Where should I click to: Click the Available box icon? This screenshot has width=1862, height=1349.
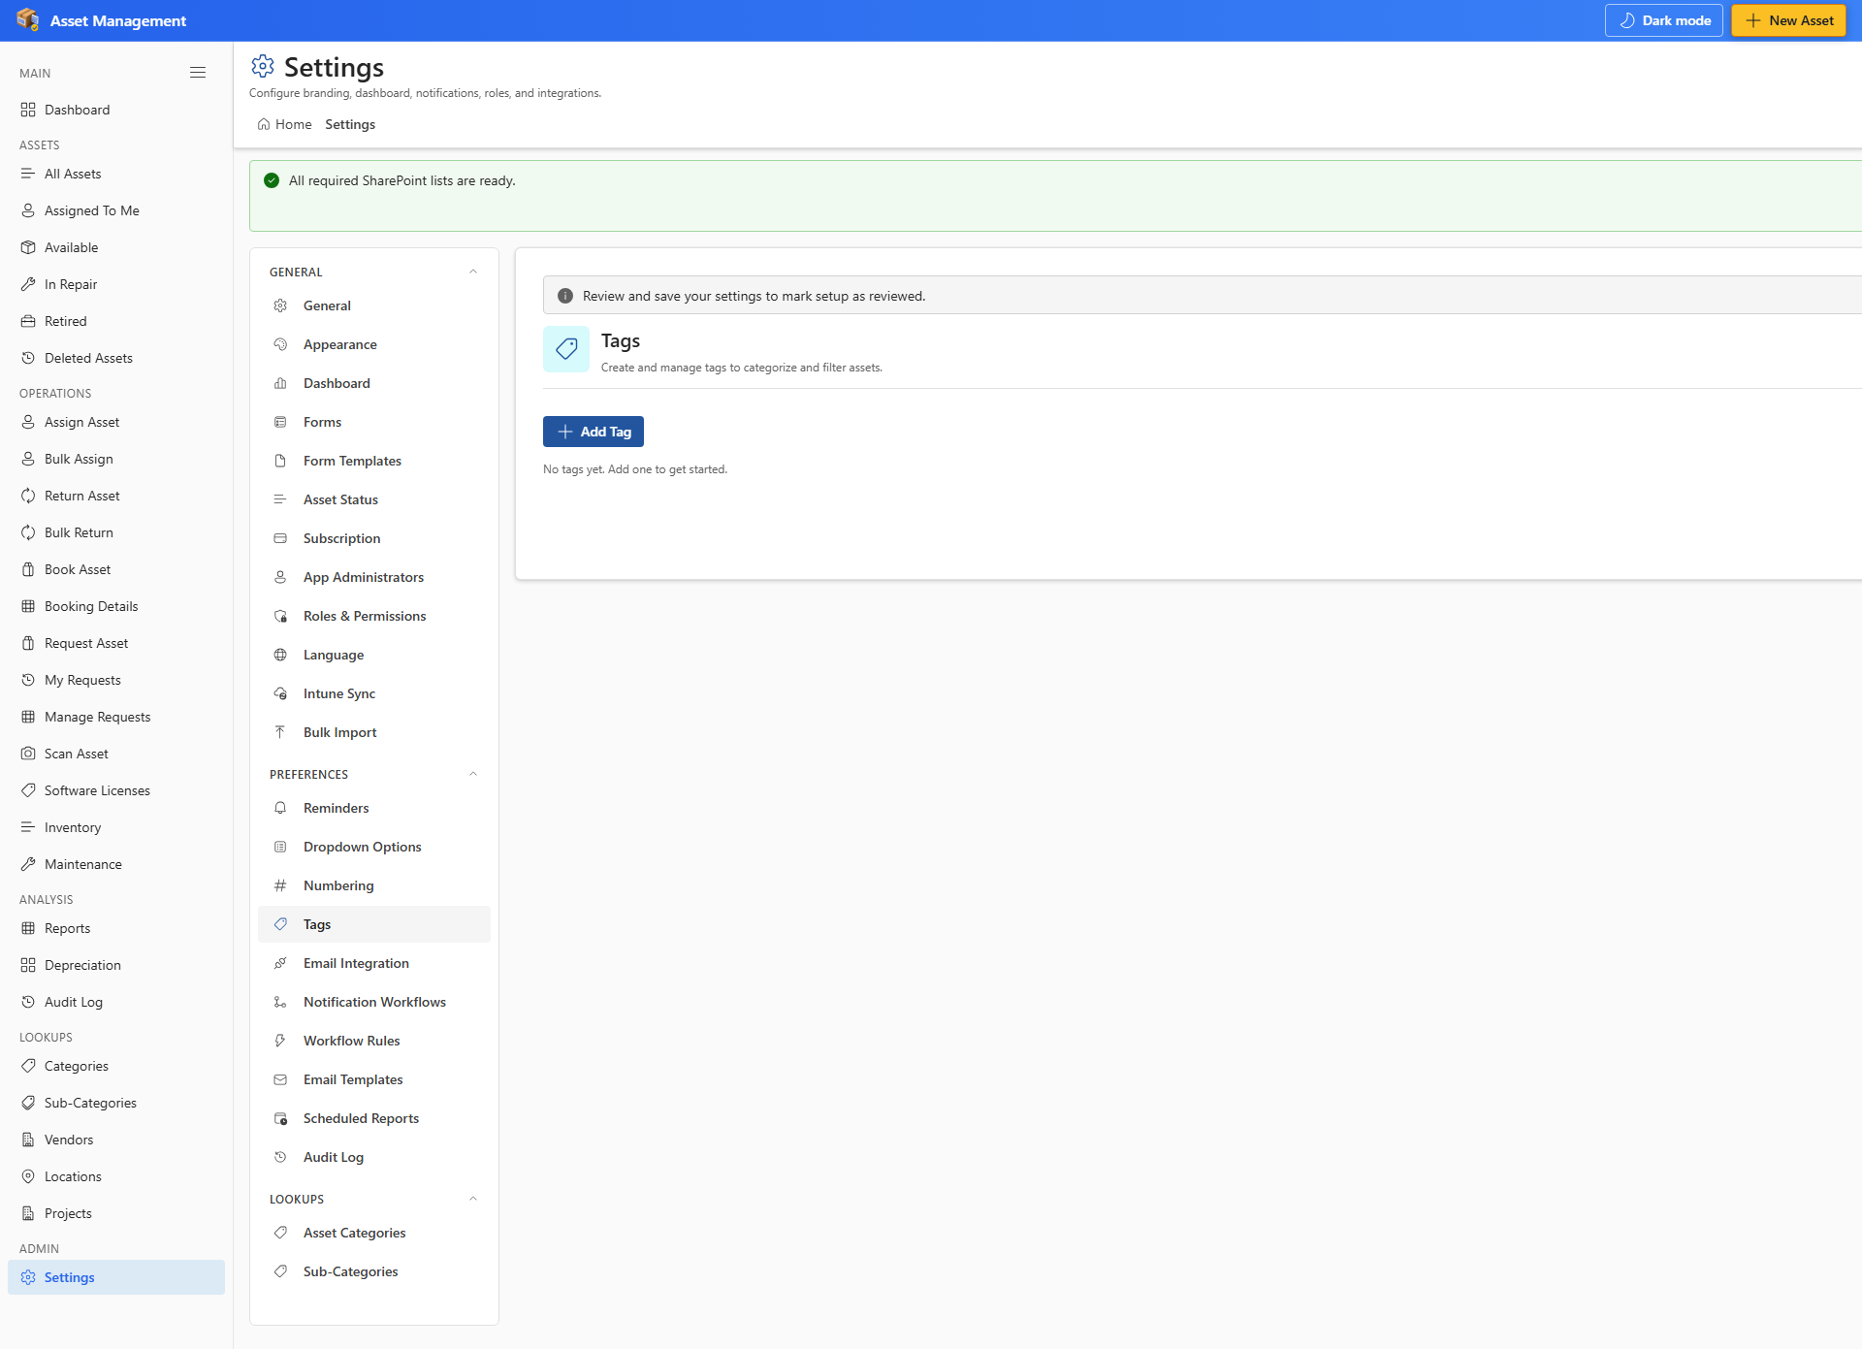[28, 247]
